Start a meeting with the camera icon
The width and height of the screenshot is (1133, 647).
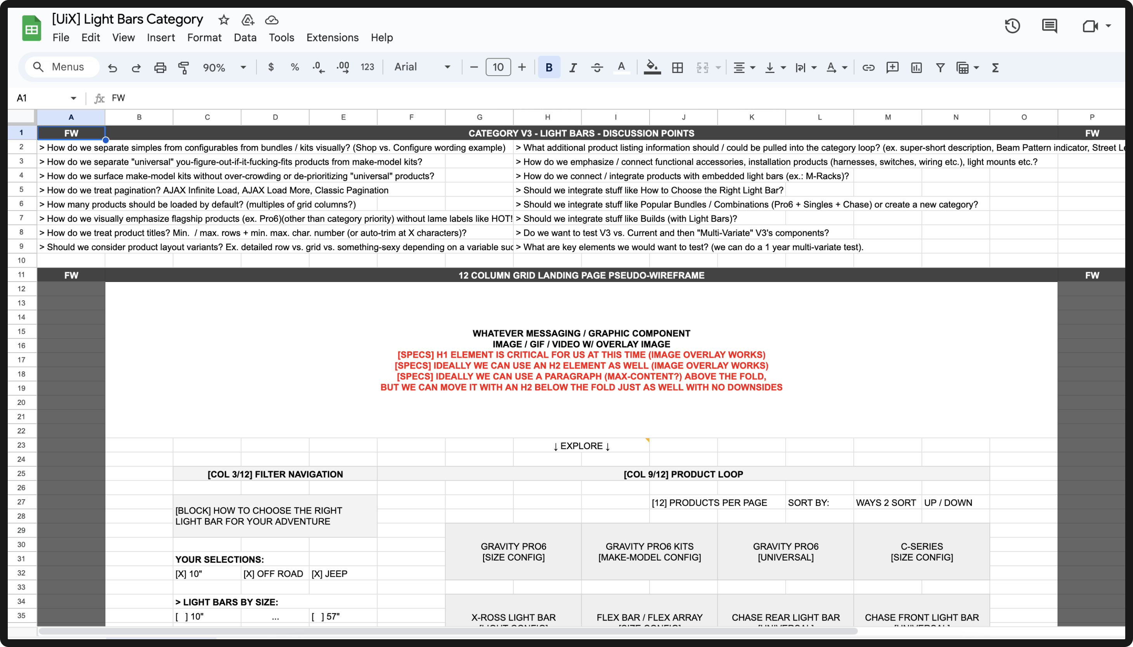(x=1090, y=26)
